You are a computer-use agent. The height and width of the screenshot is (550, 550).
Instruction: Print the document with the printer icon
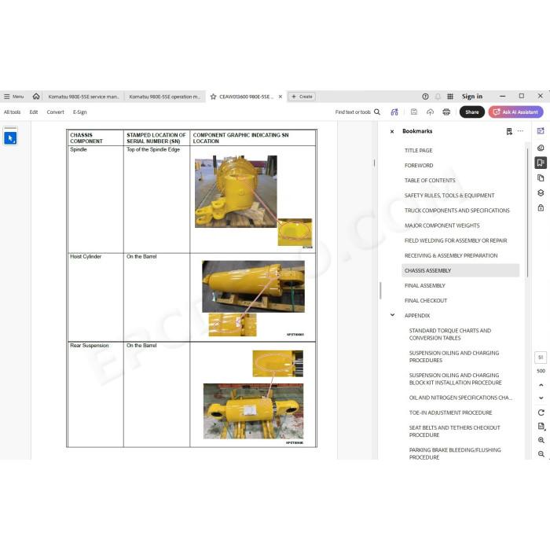[x=446, y=112]
